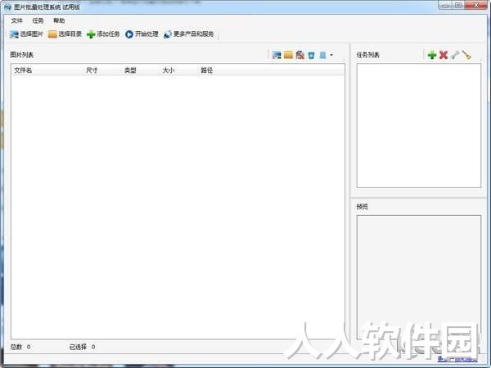Click the app icon in the title bar
The width and height of the screenshot is (491, 368).
tap(8, 7)
